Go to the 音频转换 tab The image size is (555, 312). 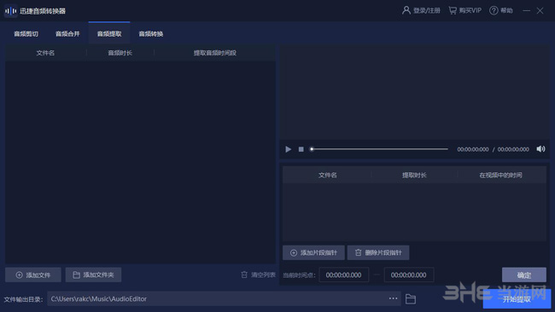(x=151, y=34)
